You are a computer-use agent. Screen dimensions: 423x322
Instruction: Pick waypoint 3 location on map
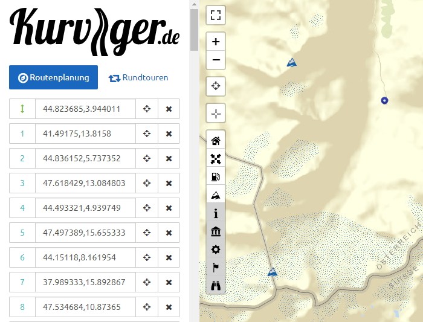click(x=146, y=183)
